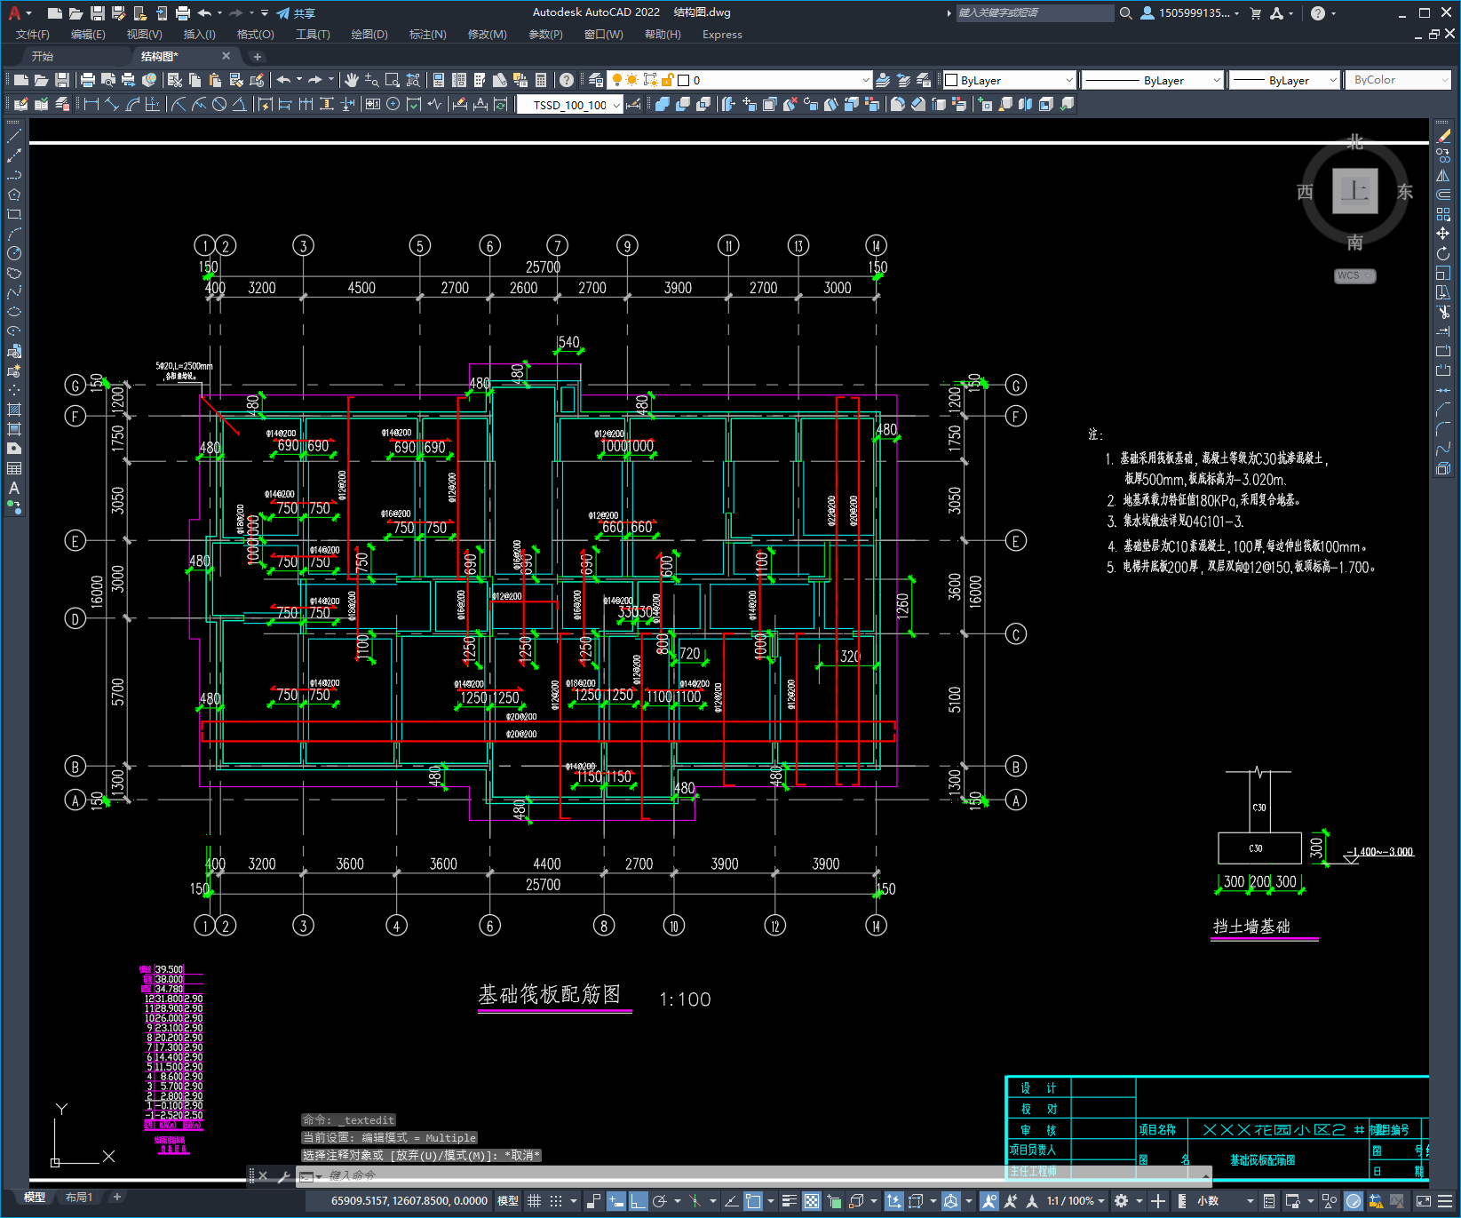
Task: Toggle Ortho mode in status bar
Action: click(x=639, y=1201)
